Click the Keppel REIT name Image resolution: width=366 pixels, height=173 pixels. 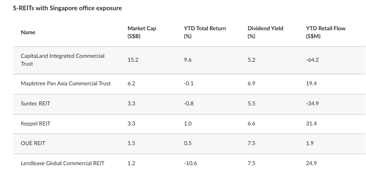pyautogui.click(x=35, y=123)
